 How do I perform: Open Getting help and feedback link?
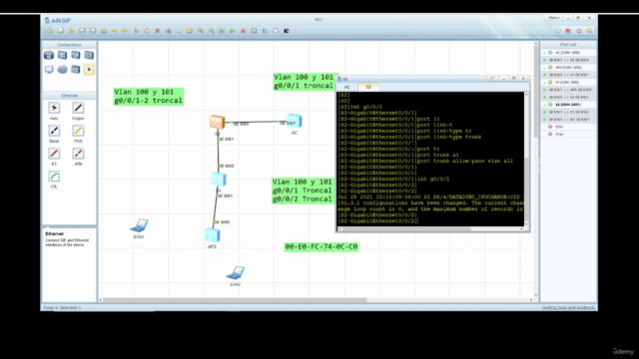[568, 308]
